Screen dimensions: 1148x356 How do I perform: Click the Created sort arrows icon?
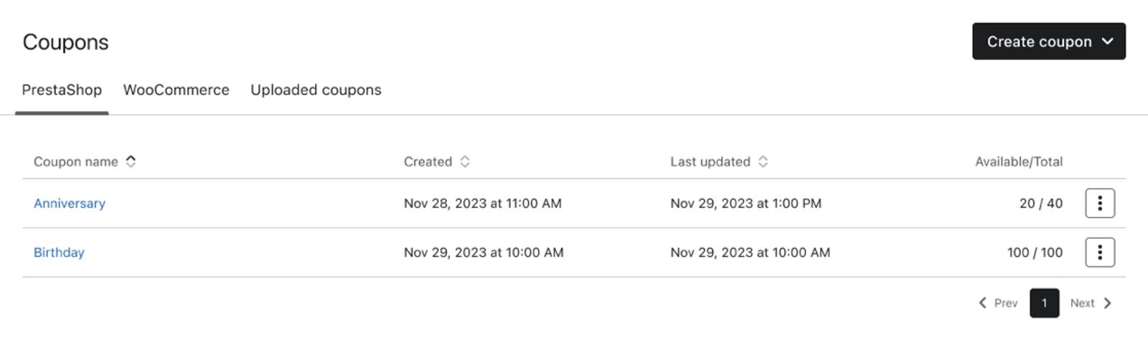click(465, 161)
